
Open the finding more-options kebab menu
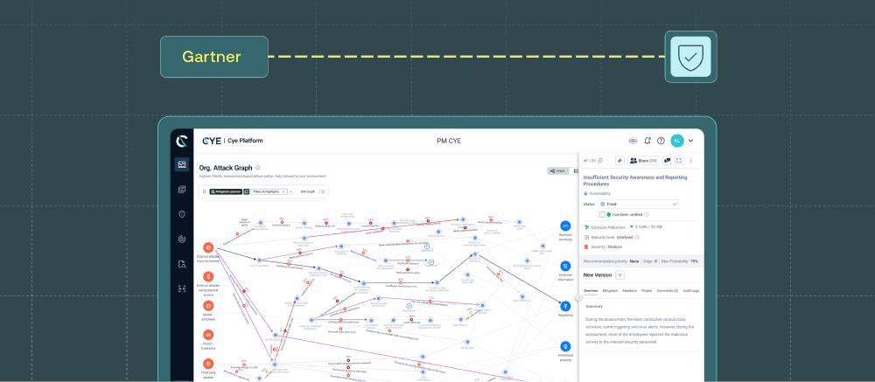[691, 161]
